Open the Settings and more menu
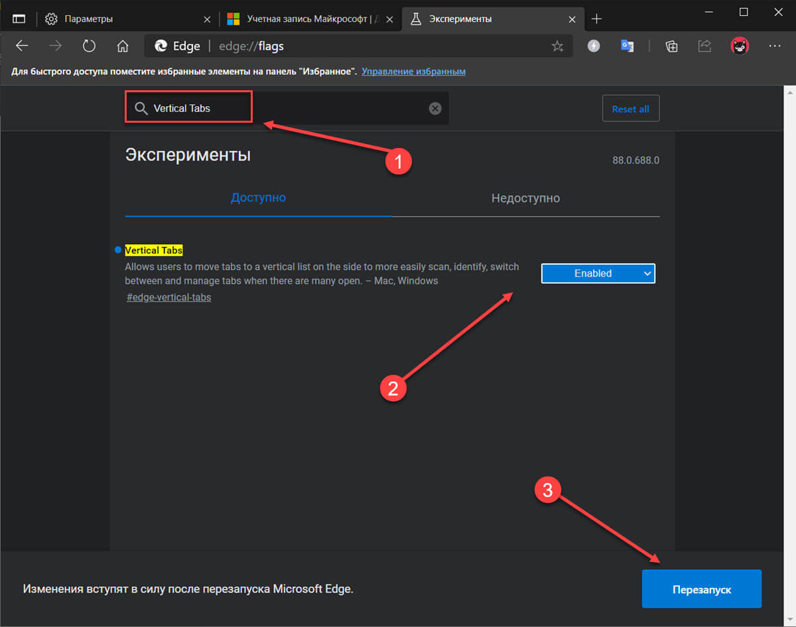Viewport: 796px width, 627px height. tap(774, 46)
